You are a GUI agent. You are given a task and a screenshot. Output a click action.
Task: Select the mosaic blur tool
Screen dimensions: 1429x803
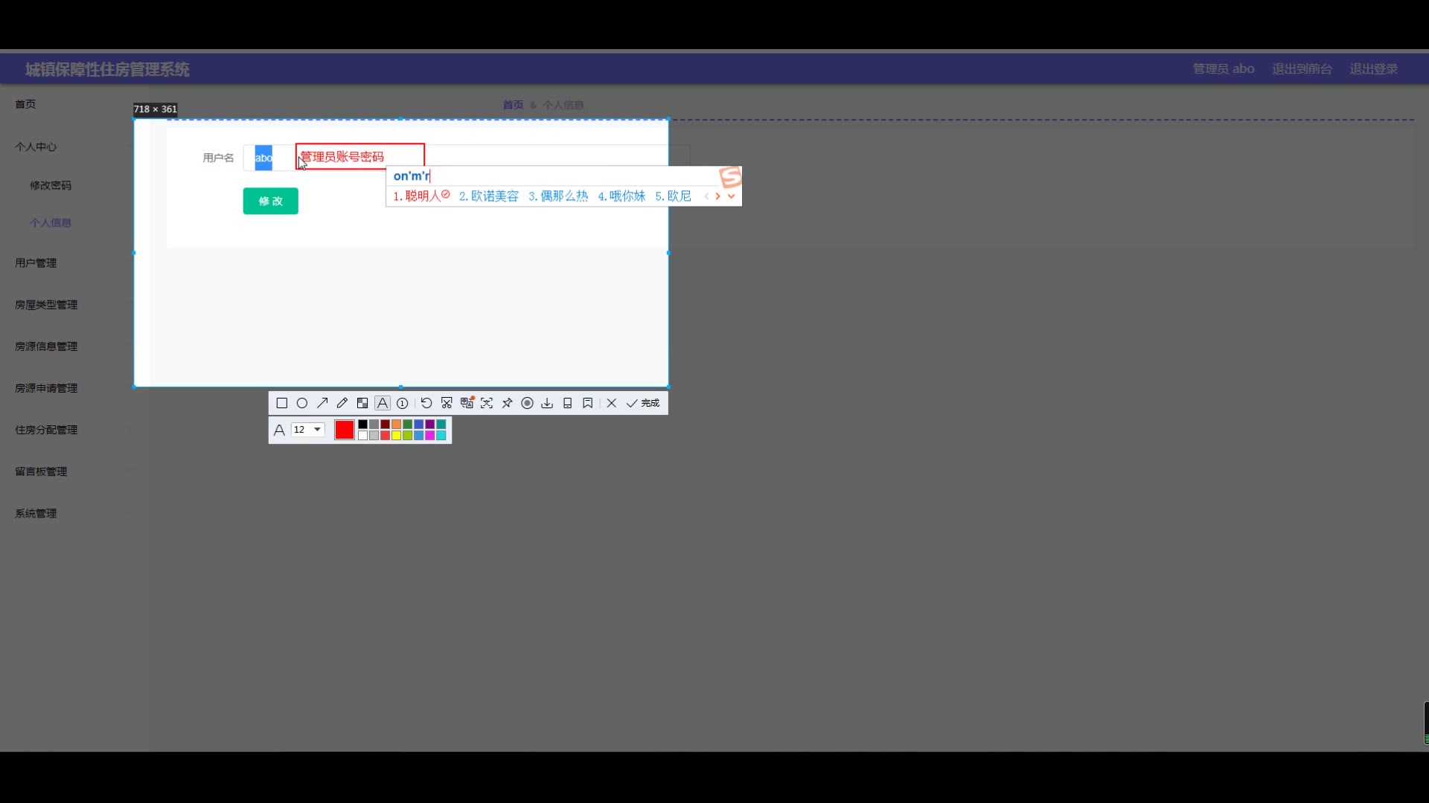[362, 403]
